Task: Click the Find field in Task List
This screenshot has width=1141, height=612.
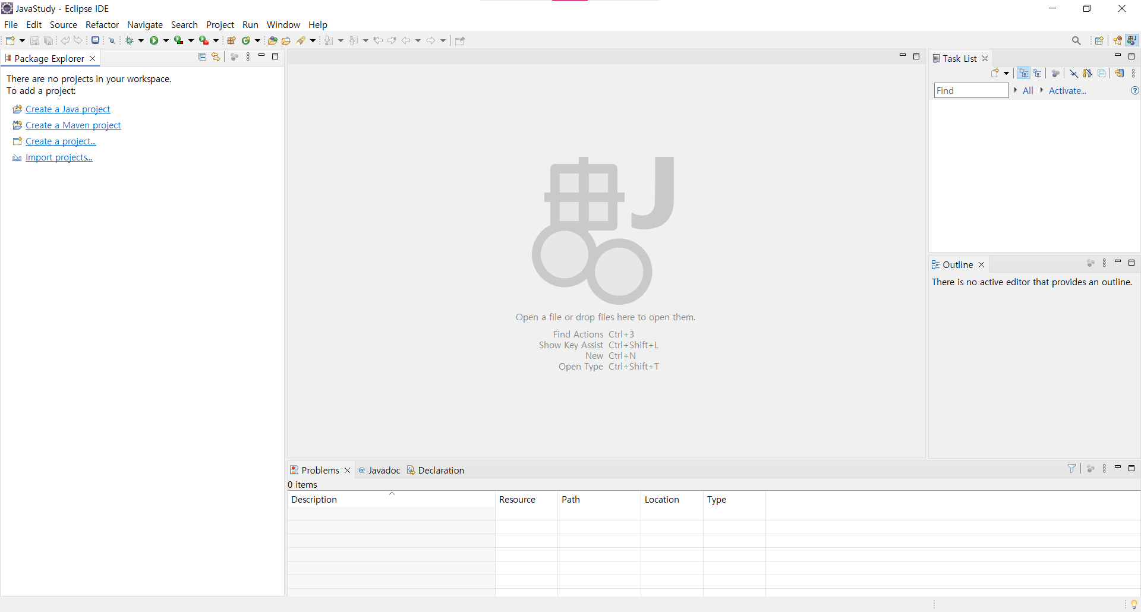Action: tap(971, 90)
